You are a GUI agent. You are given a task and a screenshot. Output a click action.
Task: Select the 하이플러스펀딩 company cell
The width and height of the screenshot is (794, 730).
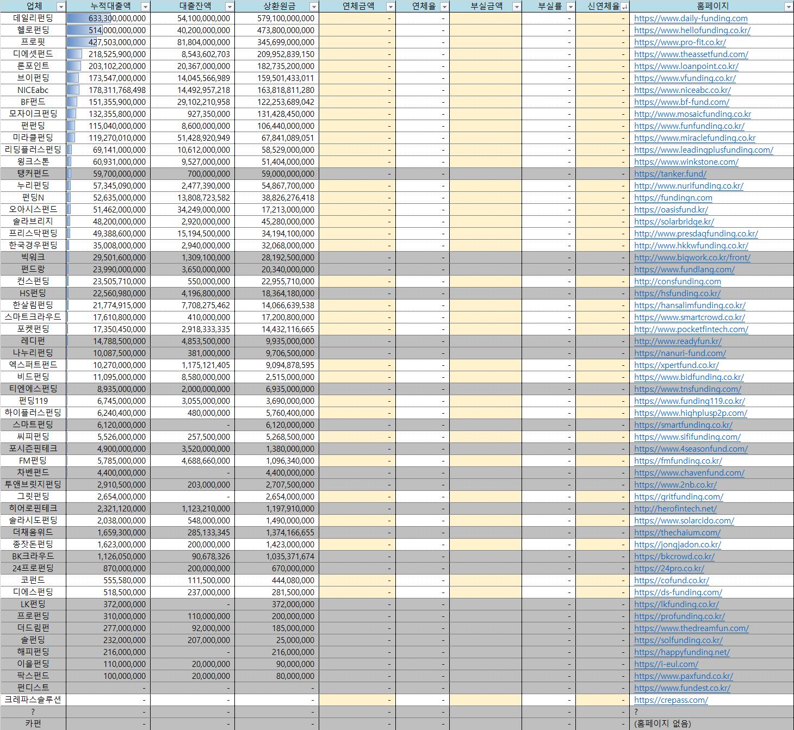pos(33,413)
